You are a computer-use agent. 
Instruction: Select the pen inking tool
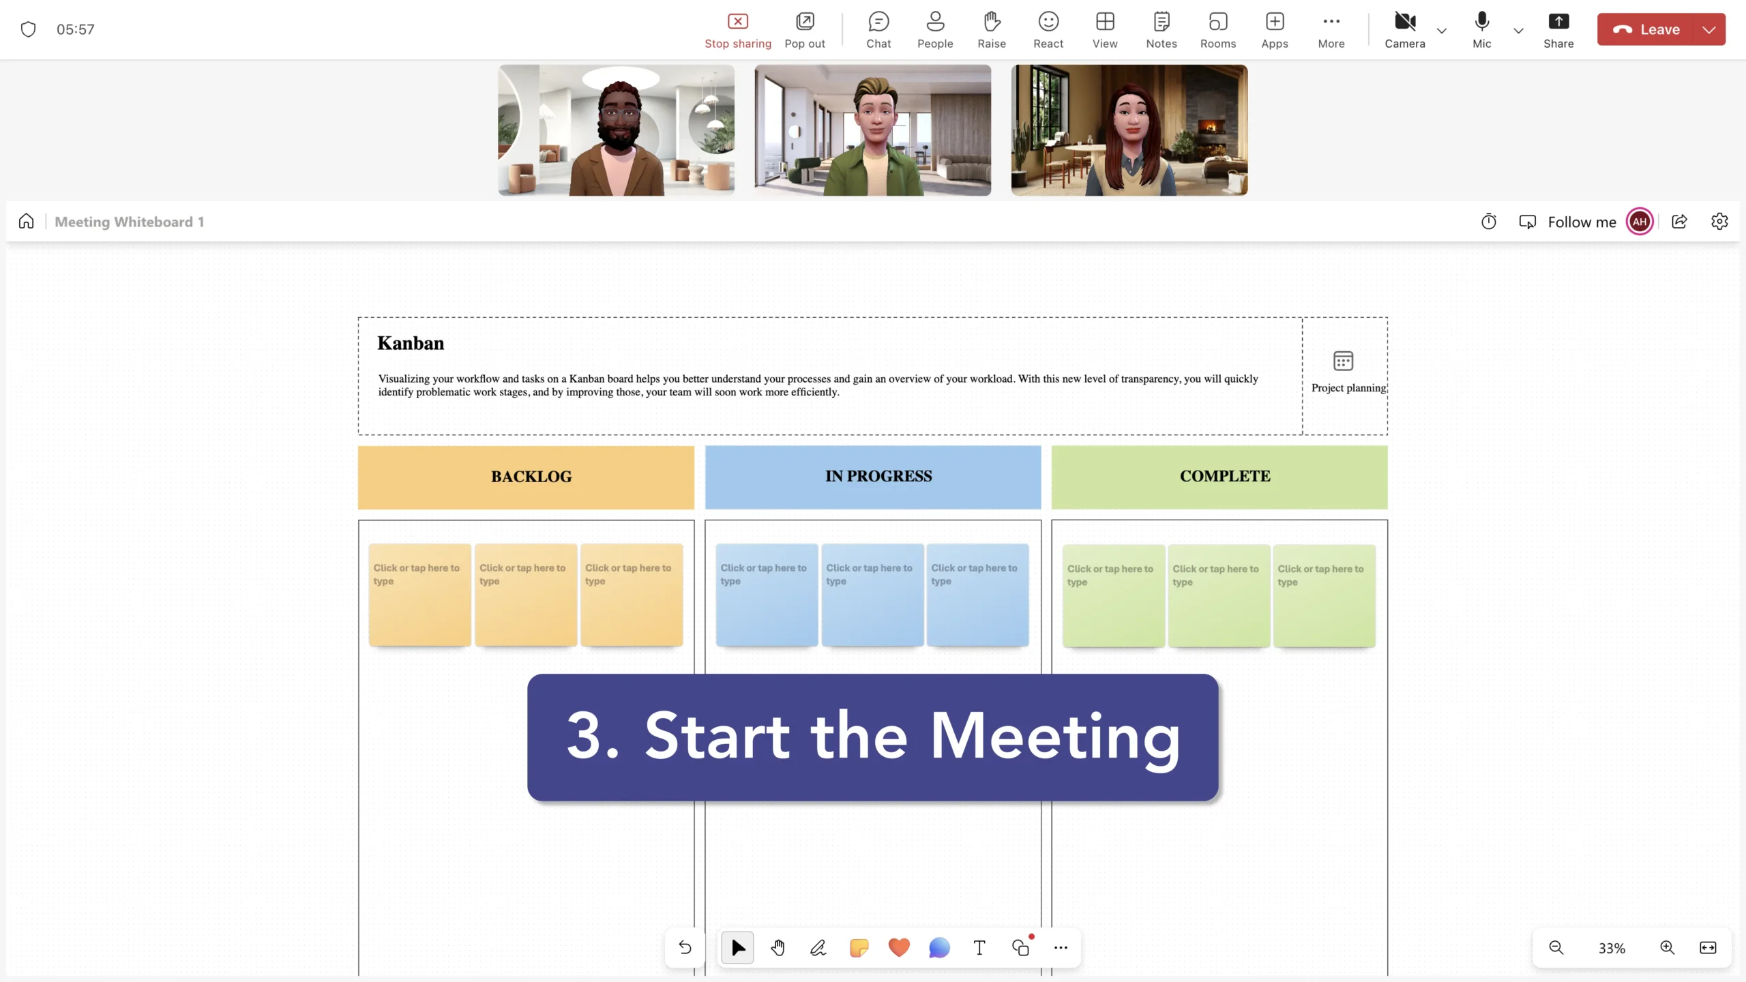pos(818,947)
